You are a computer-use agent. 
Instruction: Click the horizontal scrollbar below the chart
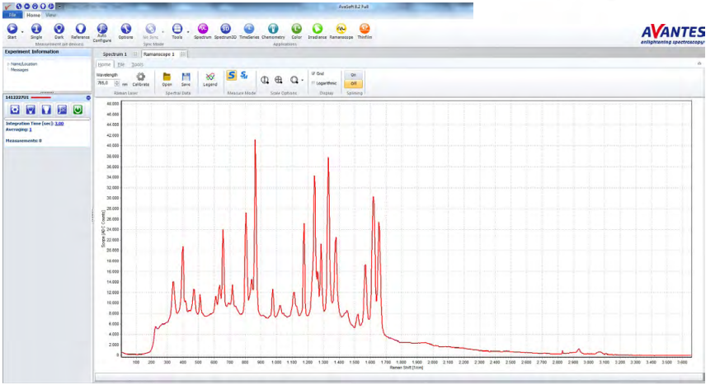point(399,377)
